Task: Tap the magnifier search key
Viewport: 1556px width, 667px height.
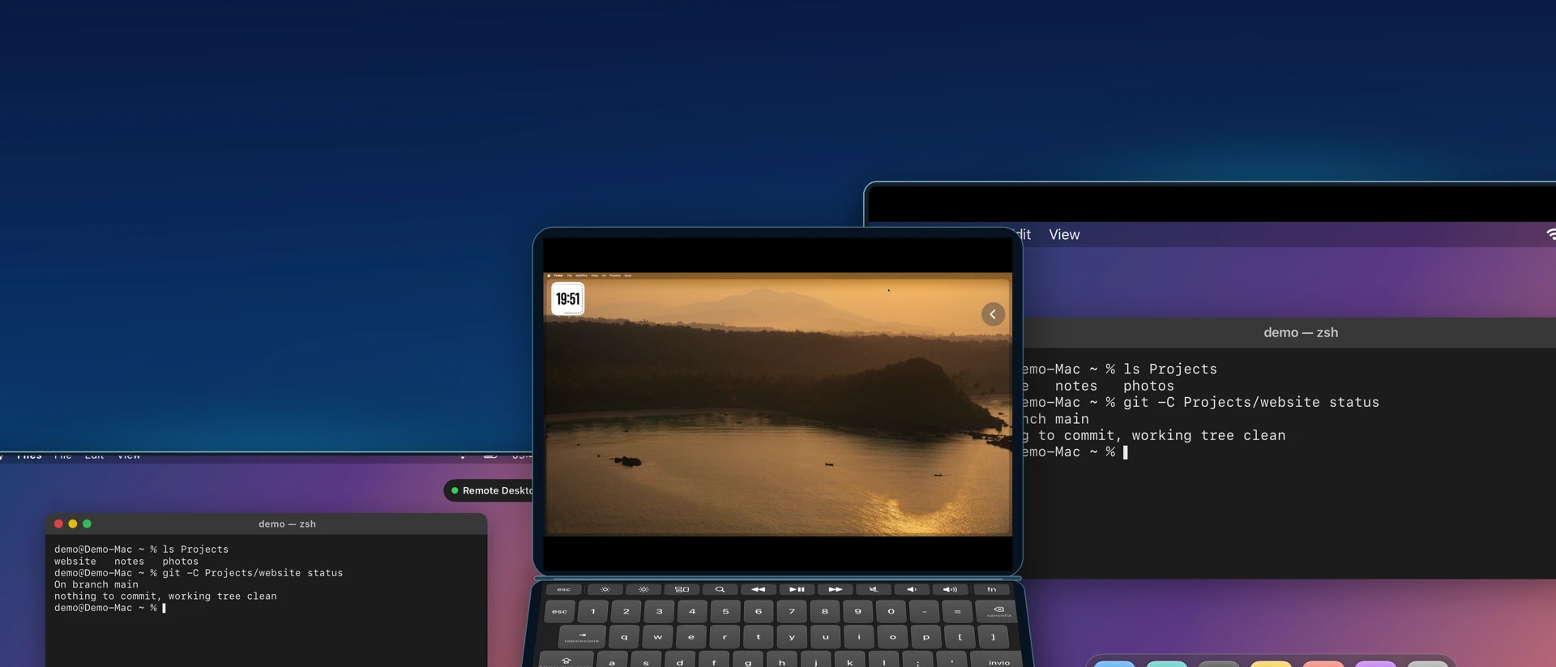Action: (720, 590)
